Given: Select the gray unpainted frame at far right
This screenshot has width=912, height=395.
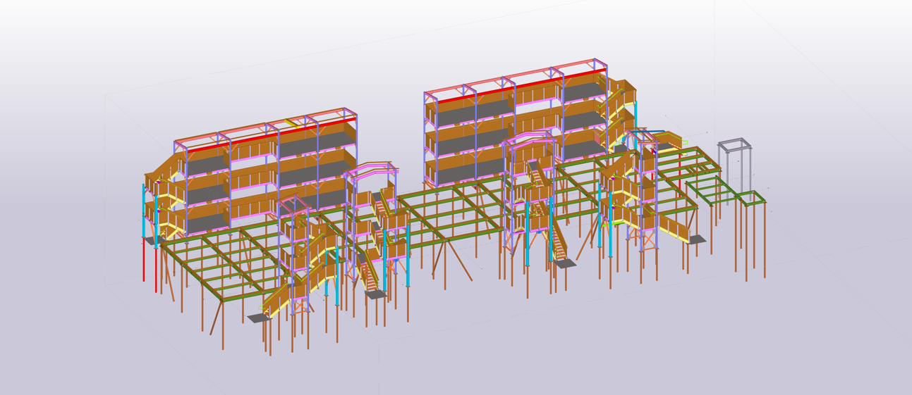Looking at the screenshot, I should point(734,145).
